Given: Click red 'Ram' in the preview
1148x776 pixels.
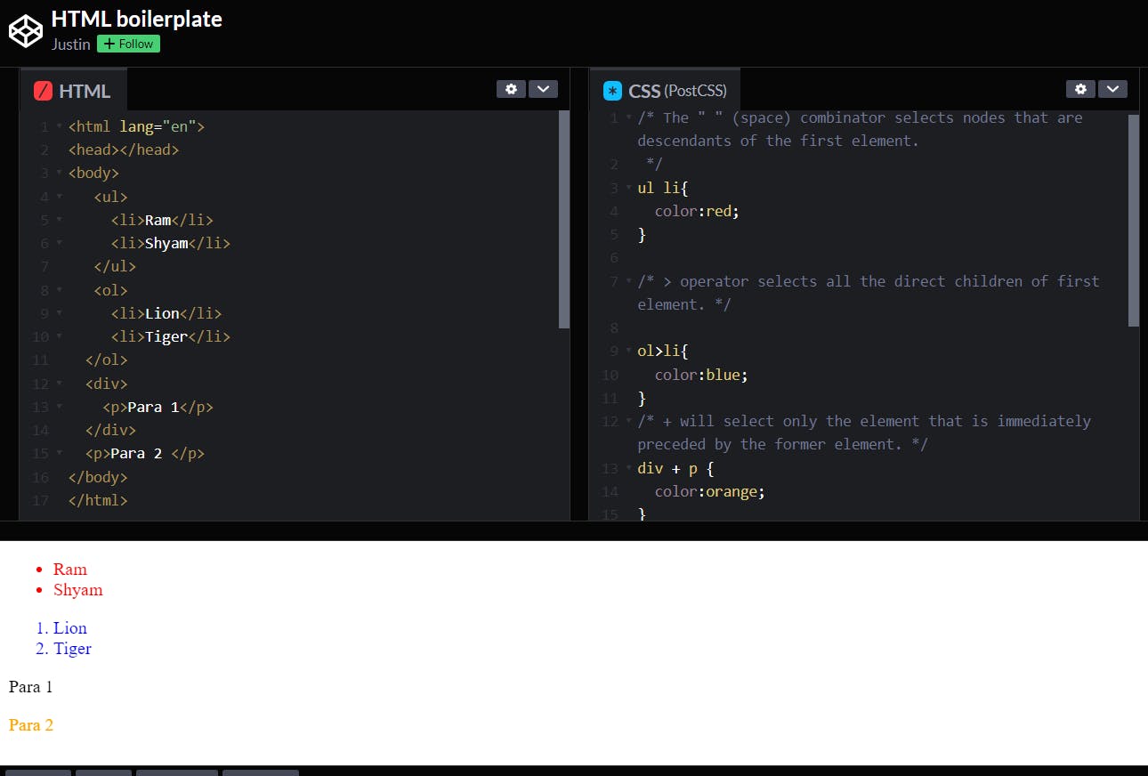Looking at the screenshot, I should (x=70, y=569).
